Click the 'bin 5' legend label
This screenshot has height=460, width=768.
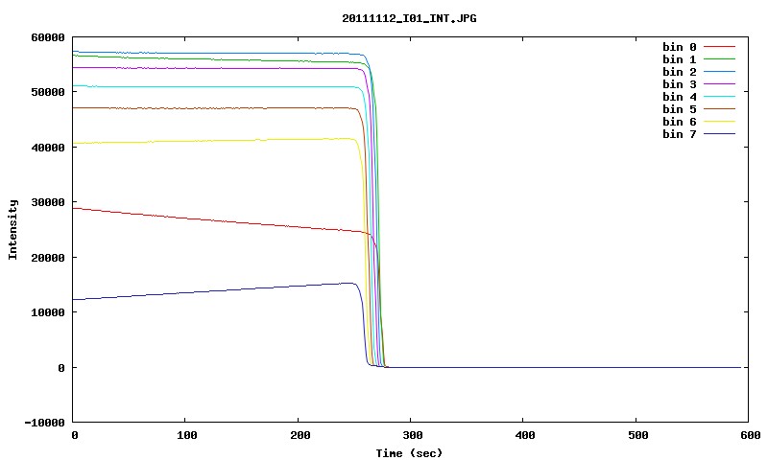679,109
